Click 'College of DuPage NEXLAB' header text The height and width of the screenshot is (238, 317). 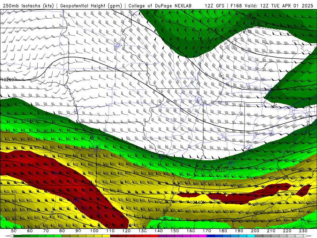(x=160, y=6)
